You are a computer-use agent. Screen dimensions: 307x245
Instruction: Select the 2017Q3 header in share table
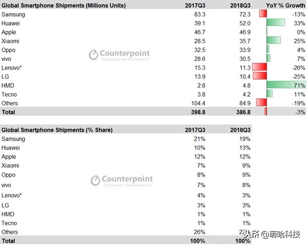click(195, 130)
